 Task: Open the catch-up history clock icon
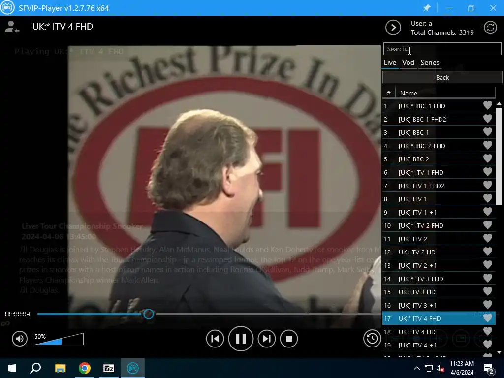coord(372,339)
